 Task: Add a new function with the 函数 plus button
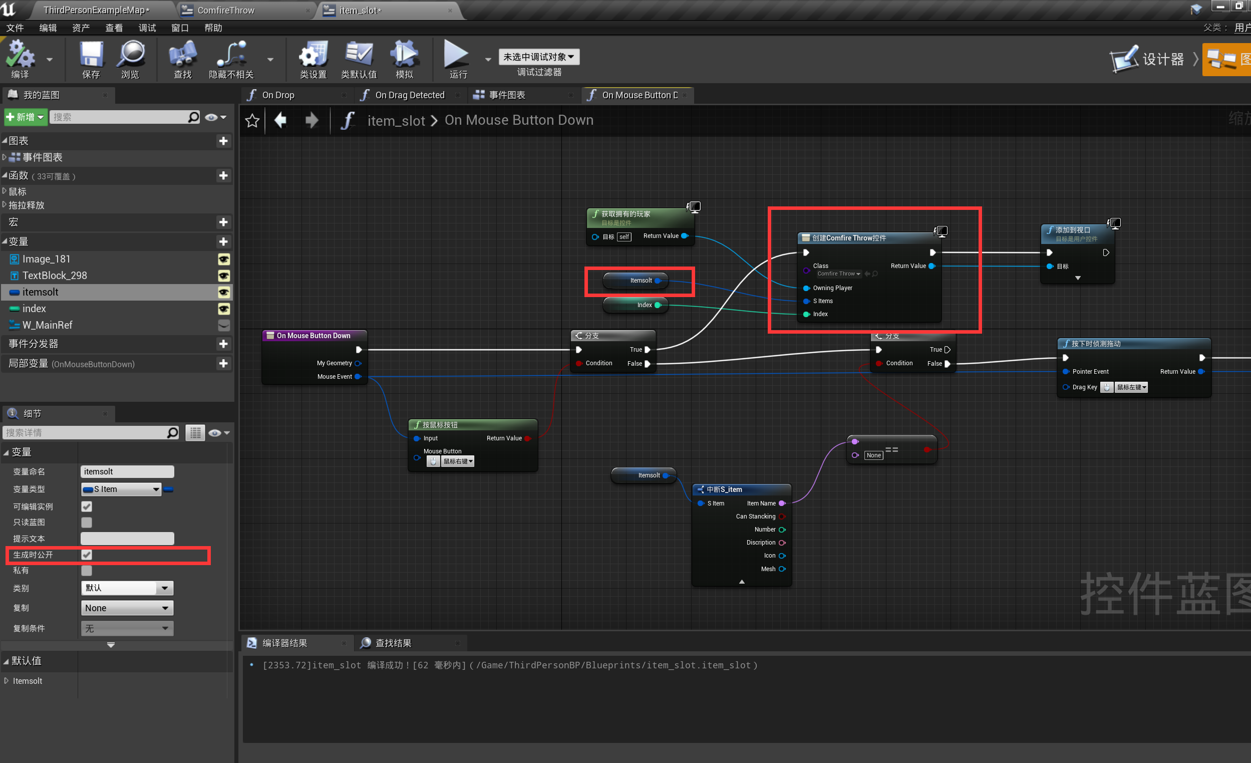[x=223, y=176]
